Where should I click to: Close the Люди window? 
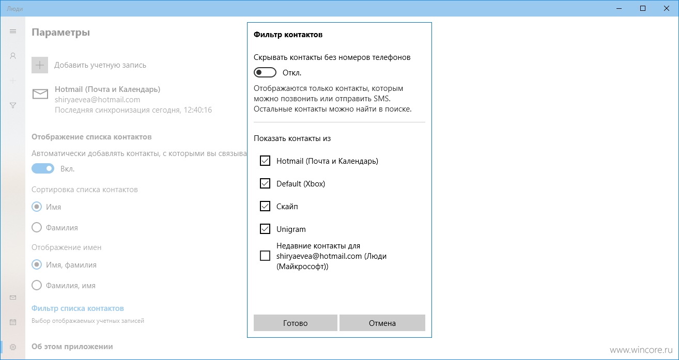point(667,8)
